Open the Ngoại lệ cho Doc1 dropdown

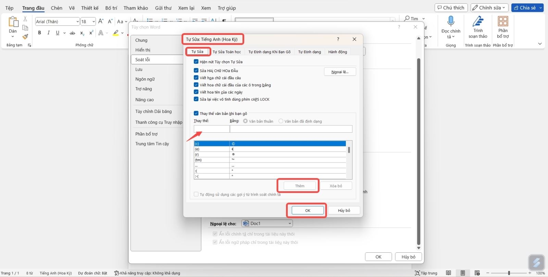coord(267,223)
